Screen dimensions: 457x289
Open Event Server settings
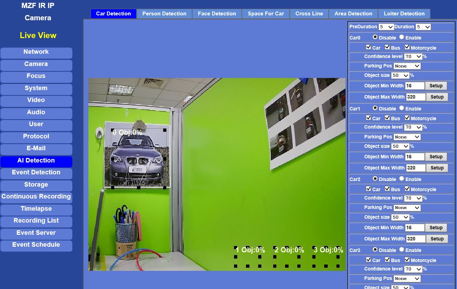click(36, 234)
